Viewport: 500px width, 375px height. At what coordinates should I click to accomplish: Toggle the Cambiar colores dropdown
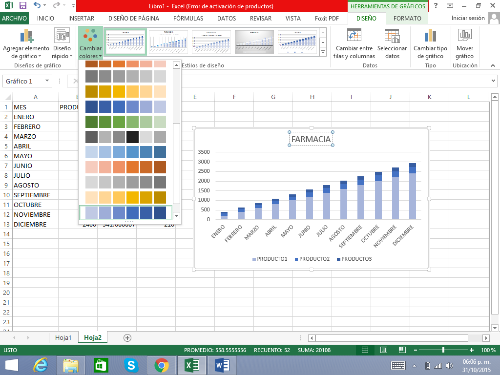pyautogui.click(x=90, y=44)
